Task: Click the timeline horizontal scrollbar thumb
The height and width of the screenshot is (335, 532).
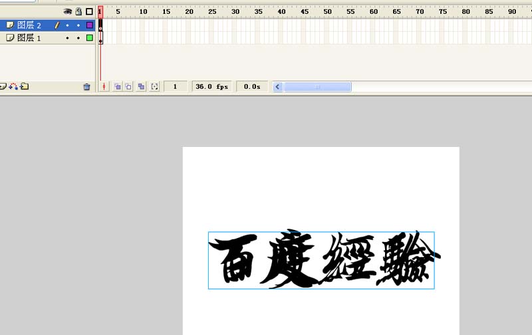Action: [x=317, y=87]
